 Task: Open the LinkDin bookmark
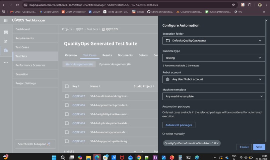coord(94,12)
